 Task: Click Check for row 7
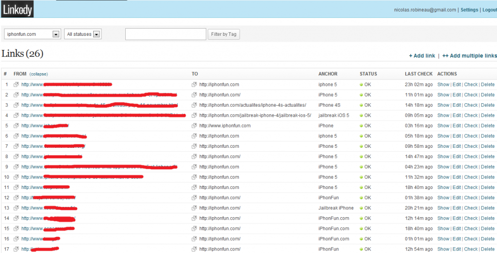tap(471, 146)
